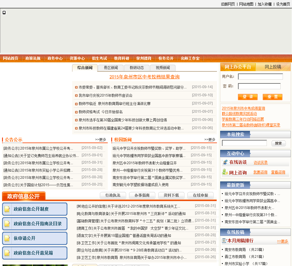Click the note icon on 依申请公开 button
292x266 pixels.
pyautogui.click(x=7, y=238)
